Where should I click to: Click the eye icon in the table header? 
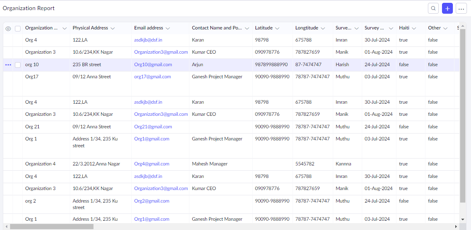click(x=8, y=29)
